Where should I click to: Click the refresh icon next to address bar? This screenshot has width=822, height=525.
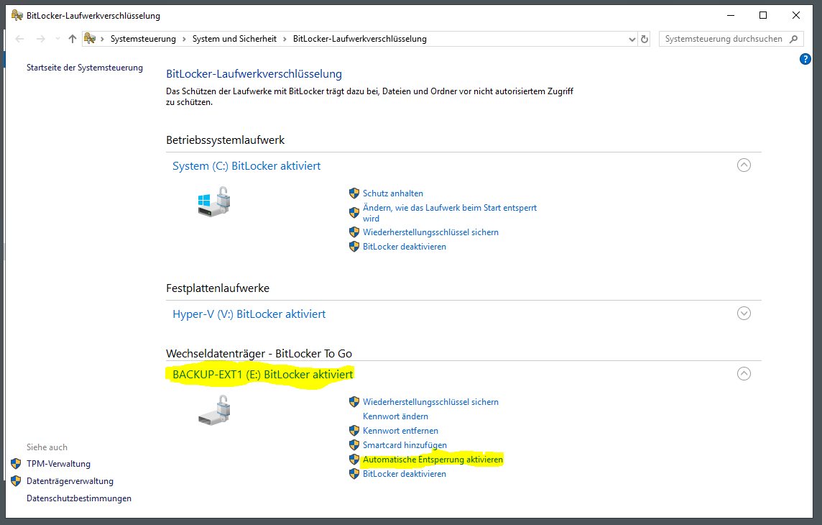645,39
